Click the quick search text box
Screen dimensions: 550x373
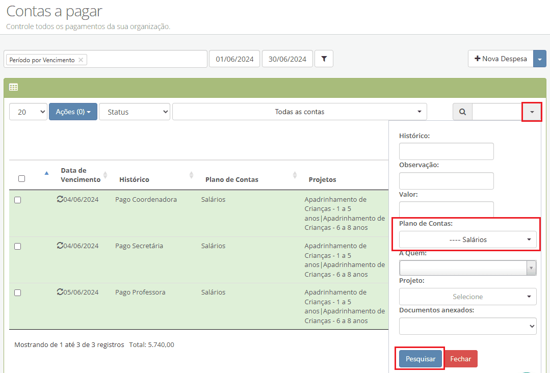pos(497,112)
